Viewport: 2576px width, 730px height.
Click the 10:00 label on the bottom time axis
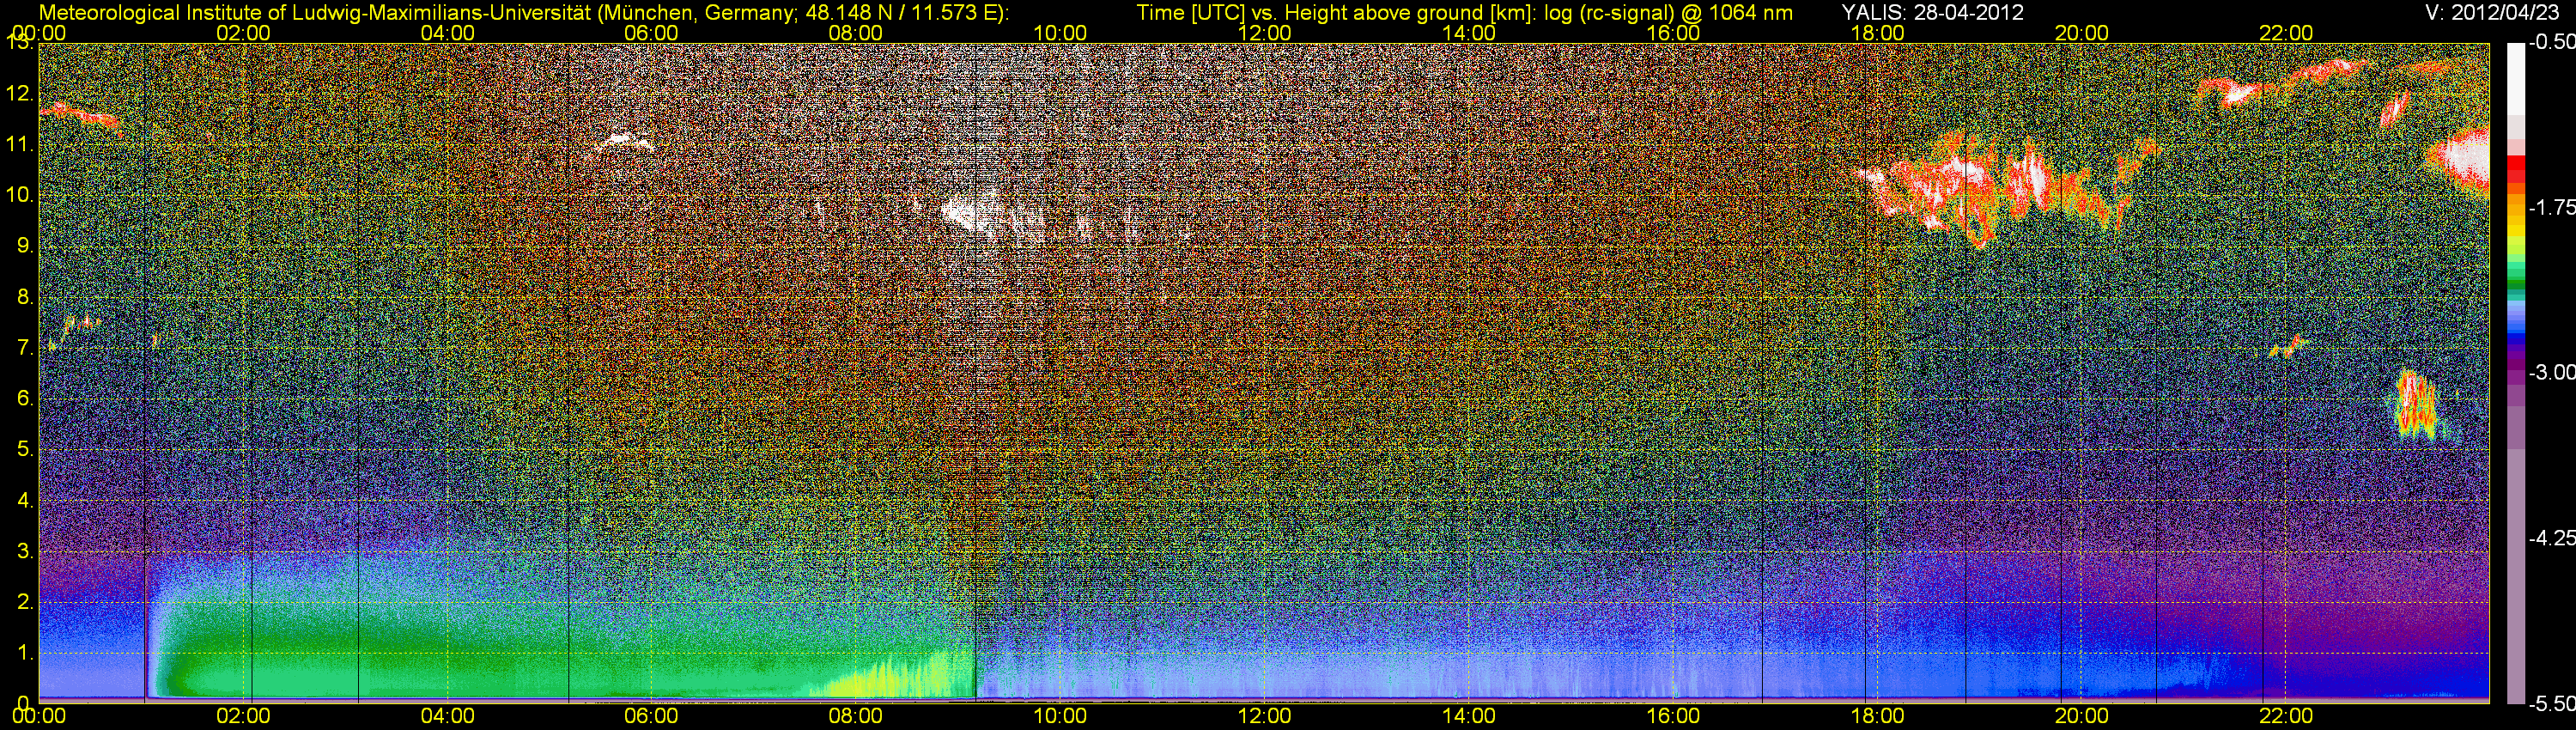coord(1060,716)
